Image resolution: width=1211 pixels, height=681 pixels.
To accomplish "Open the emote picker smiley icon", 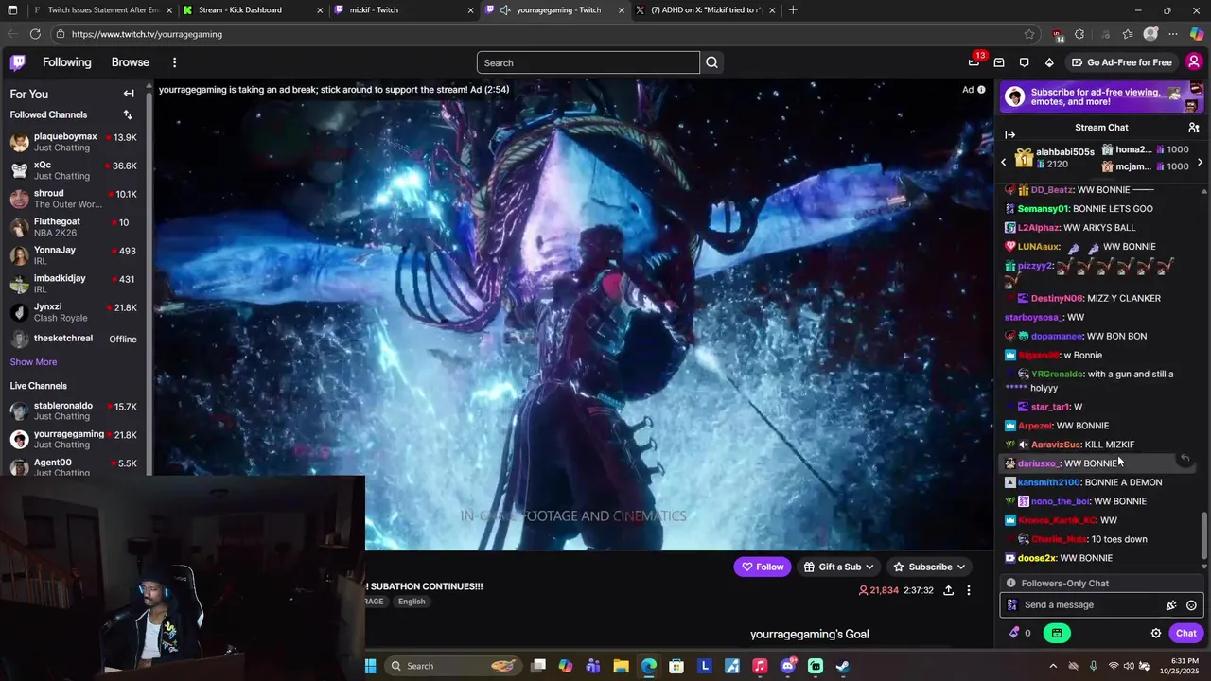I will pos(1191,605).
